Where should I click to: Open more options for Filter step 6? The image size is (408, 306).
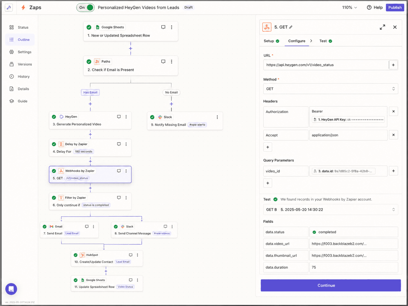(126, 198)
